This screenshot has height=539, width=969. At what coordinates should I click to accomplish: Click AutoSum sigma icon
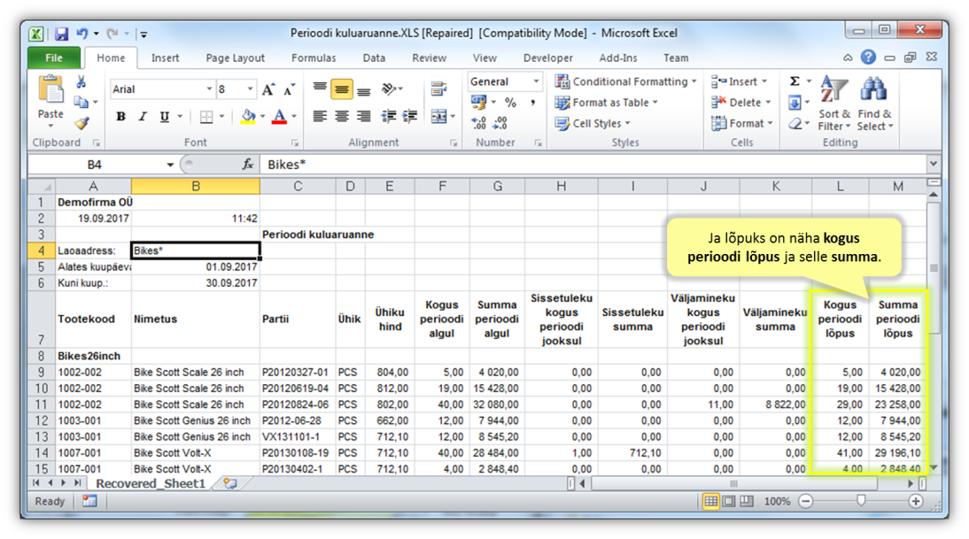click(795, 81)
